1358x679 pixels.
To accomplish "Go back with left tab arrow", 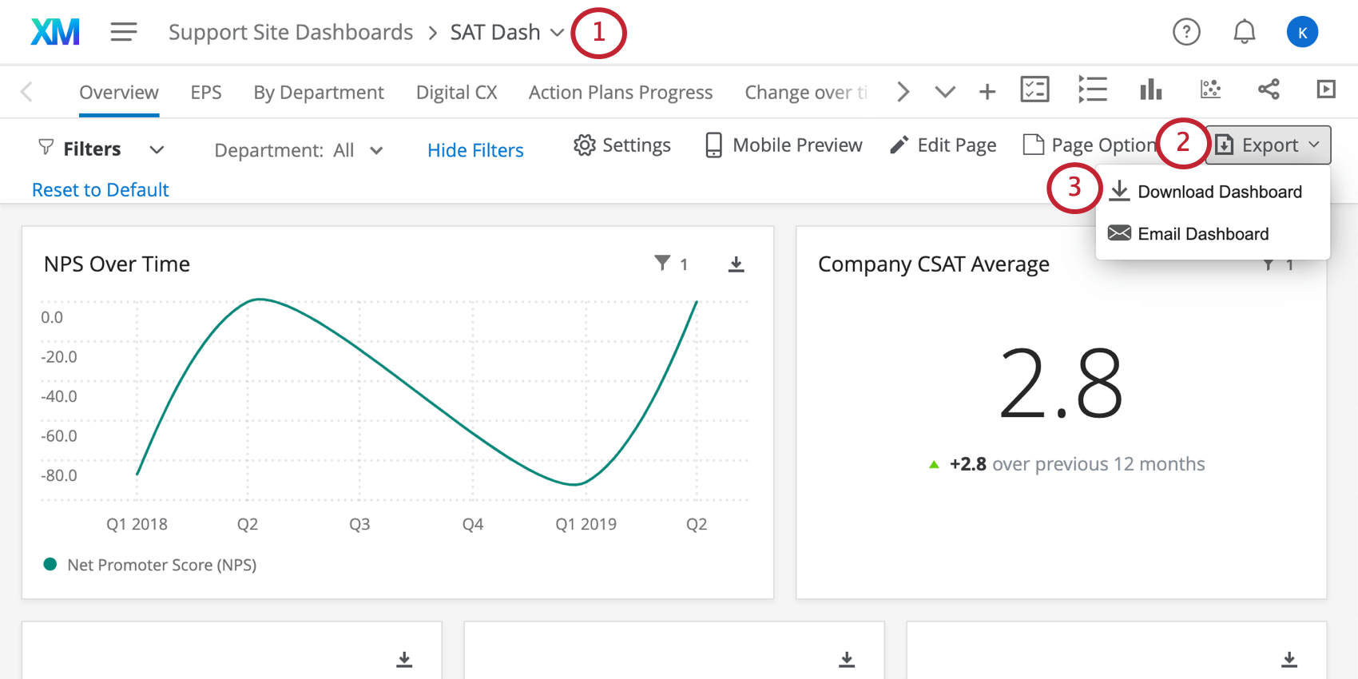I will [26, 92].
